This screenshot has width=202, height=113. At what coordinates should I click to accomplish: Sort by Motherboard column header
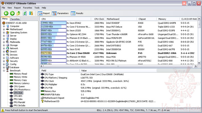pyautogui.click(x=121, y=19)
